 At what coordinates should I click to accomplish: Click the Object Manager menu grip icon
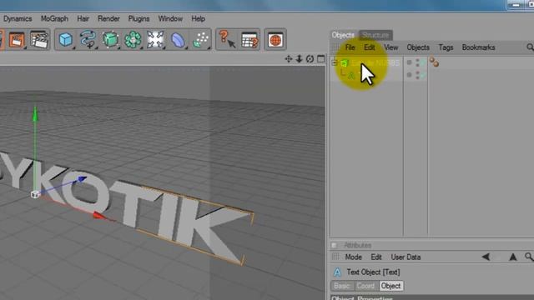[x=335, y=47]
